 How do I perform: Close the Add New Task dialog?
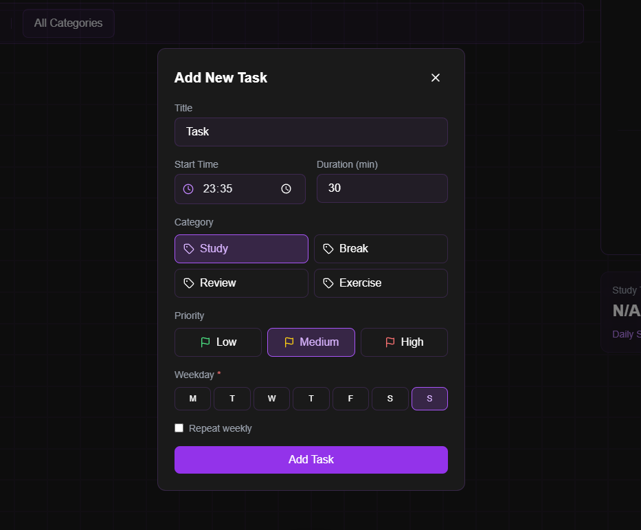pos(436,78)
